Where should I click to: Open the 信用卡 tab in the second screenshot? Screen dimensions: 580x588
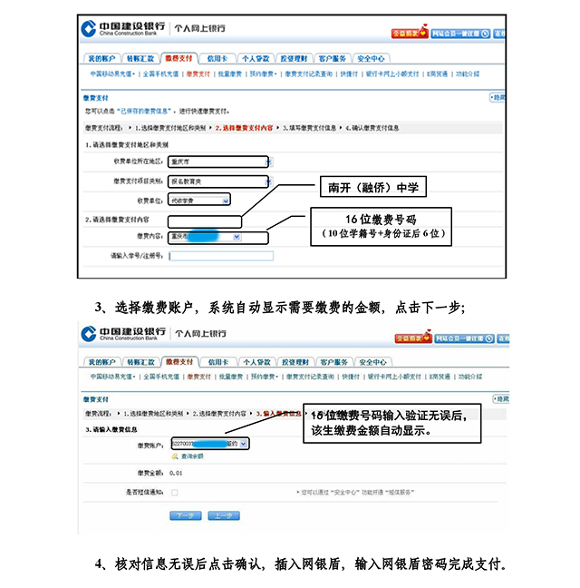pos(218,362)
